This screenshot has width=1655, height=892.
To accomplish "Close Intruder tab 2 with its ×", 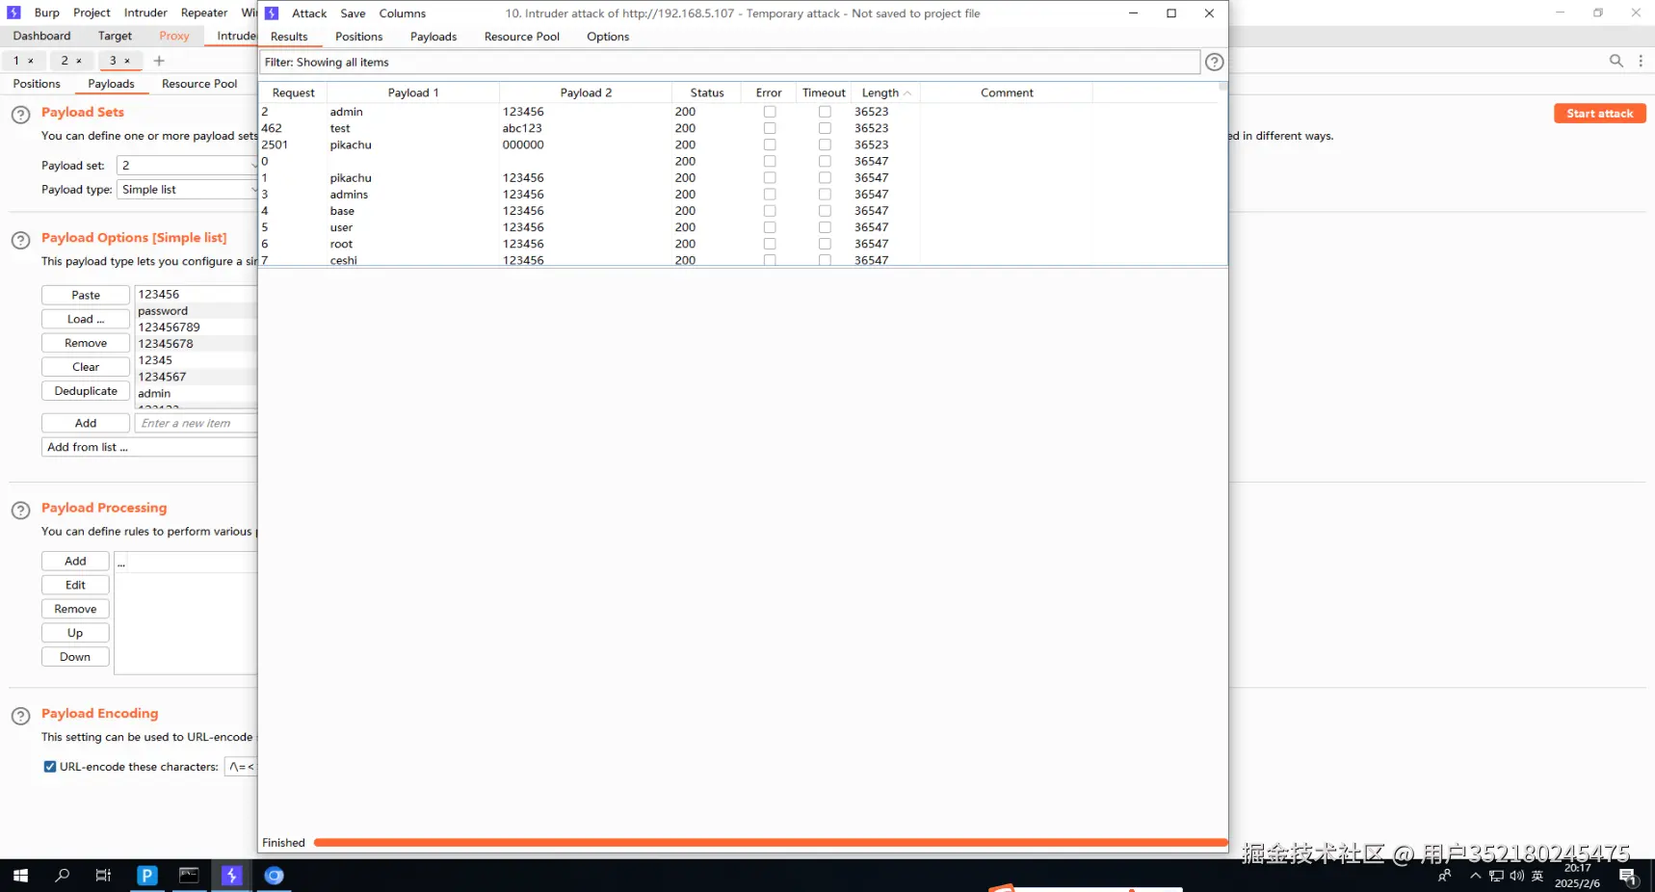I will point(79,61).
